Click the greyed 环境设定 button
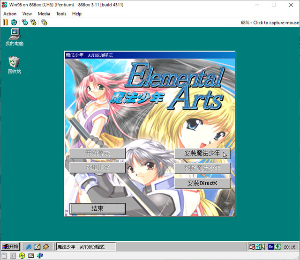300x260 pixels. click(x=97, y=168)
